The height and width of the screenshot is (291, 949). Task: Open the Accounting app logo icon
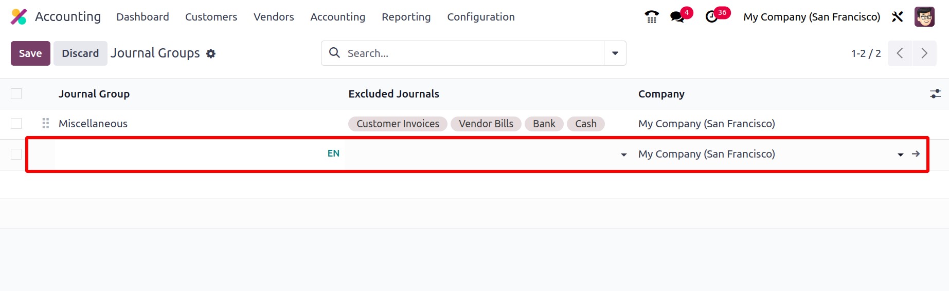pos(19,17)
